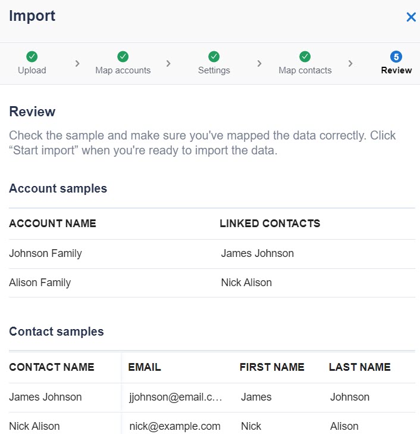This screenshot has height=434, width=420.
Task: Click the nick@example.com email cell
Action: point(175,426)
